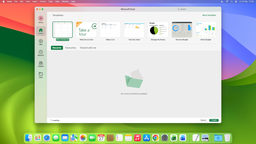Click the New workbook sidebar icon
The height and width of the screenshot is (144, 256).
click(x=41, y=41)
